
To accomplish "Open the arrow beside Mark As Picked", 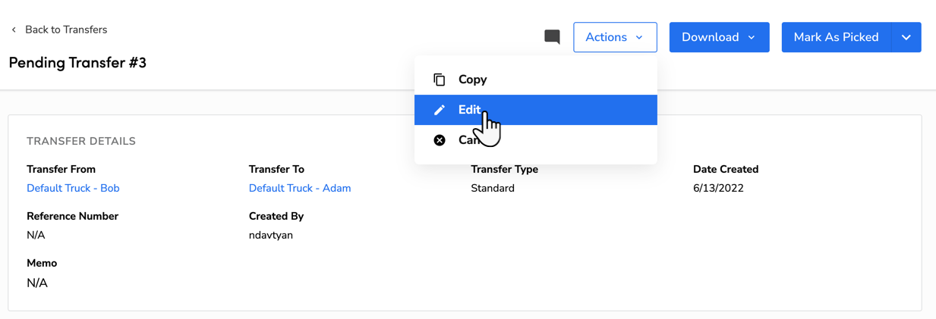I will tap(906, 37).
